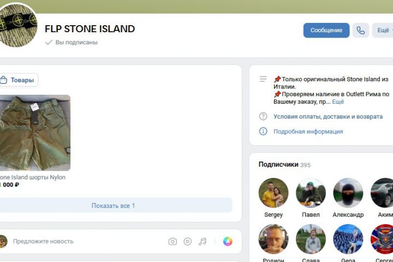Click the FLP STONE ISLAND group title
This screenshot has width=393, height=262.
[x=90, y=29]
